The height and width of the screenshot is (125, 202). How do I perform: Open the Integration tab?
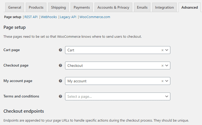[x=164, y=7]
